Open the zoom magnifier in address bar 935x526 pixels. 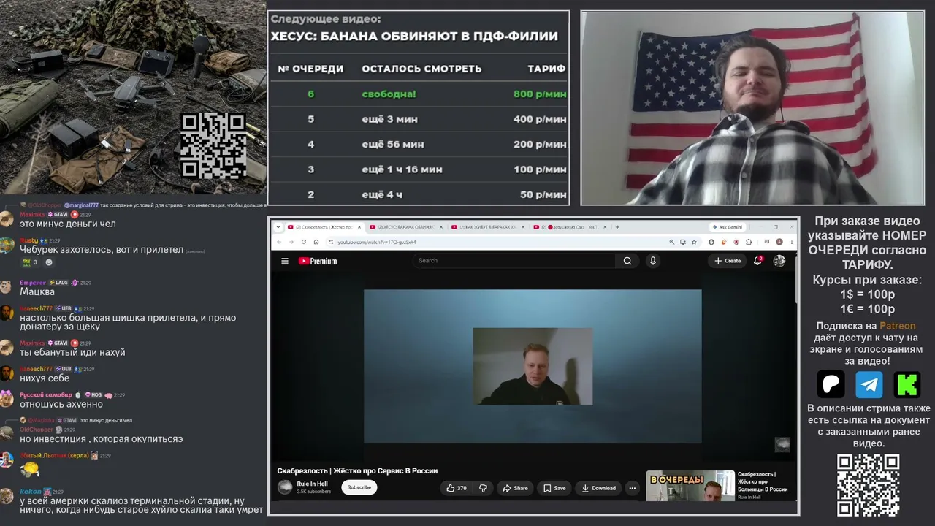pos(672,242)
